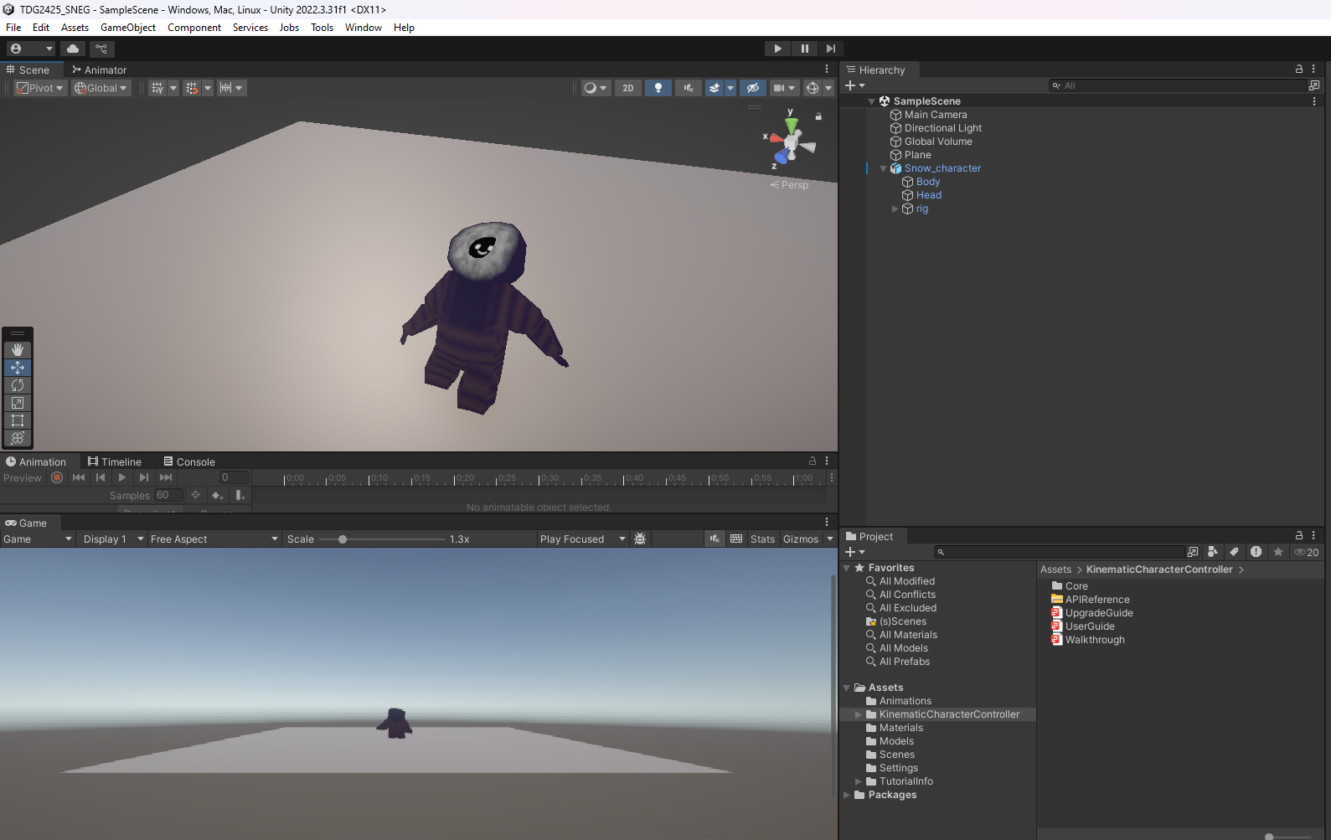
Task: Expand the rig object in Hierarchy
Action: click(x=895, y=209)
